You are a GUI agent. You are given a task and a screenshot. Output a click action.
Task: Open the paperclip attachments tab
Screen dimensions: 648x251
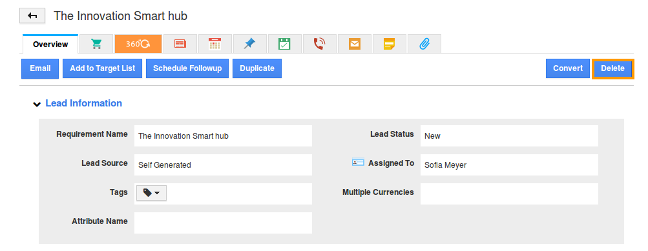point(424,44)
